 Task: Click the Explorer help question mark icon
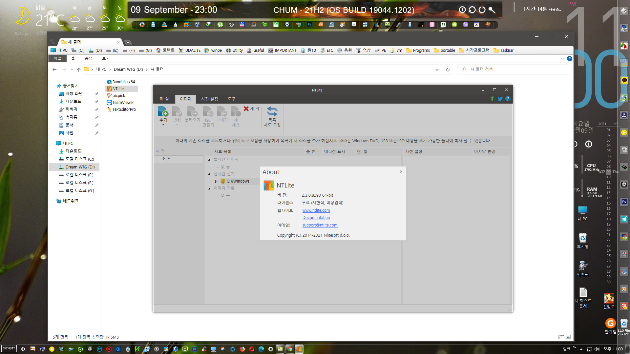click(570, 59)
